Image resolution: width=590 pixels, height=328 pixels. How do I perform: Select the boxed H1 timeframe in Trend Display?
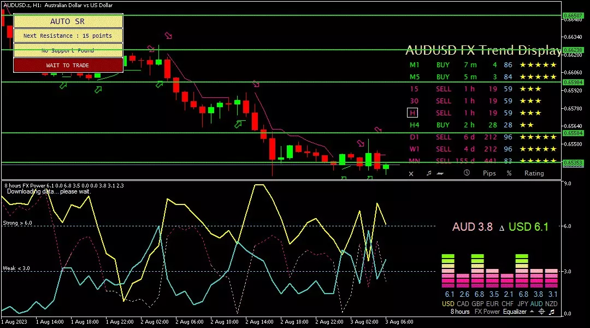(x=412, y=113)
